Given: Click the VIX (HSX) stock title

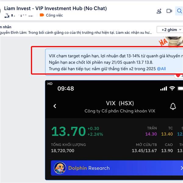Looking at the screenshot, I should coord(120,103).
